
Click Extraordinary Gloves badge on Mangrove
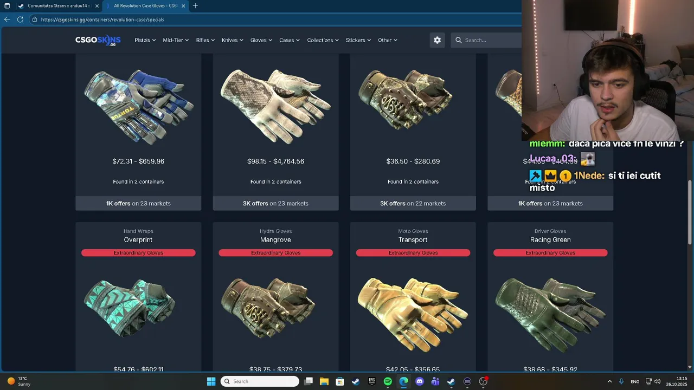275,253
